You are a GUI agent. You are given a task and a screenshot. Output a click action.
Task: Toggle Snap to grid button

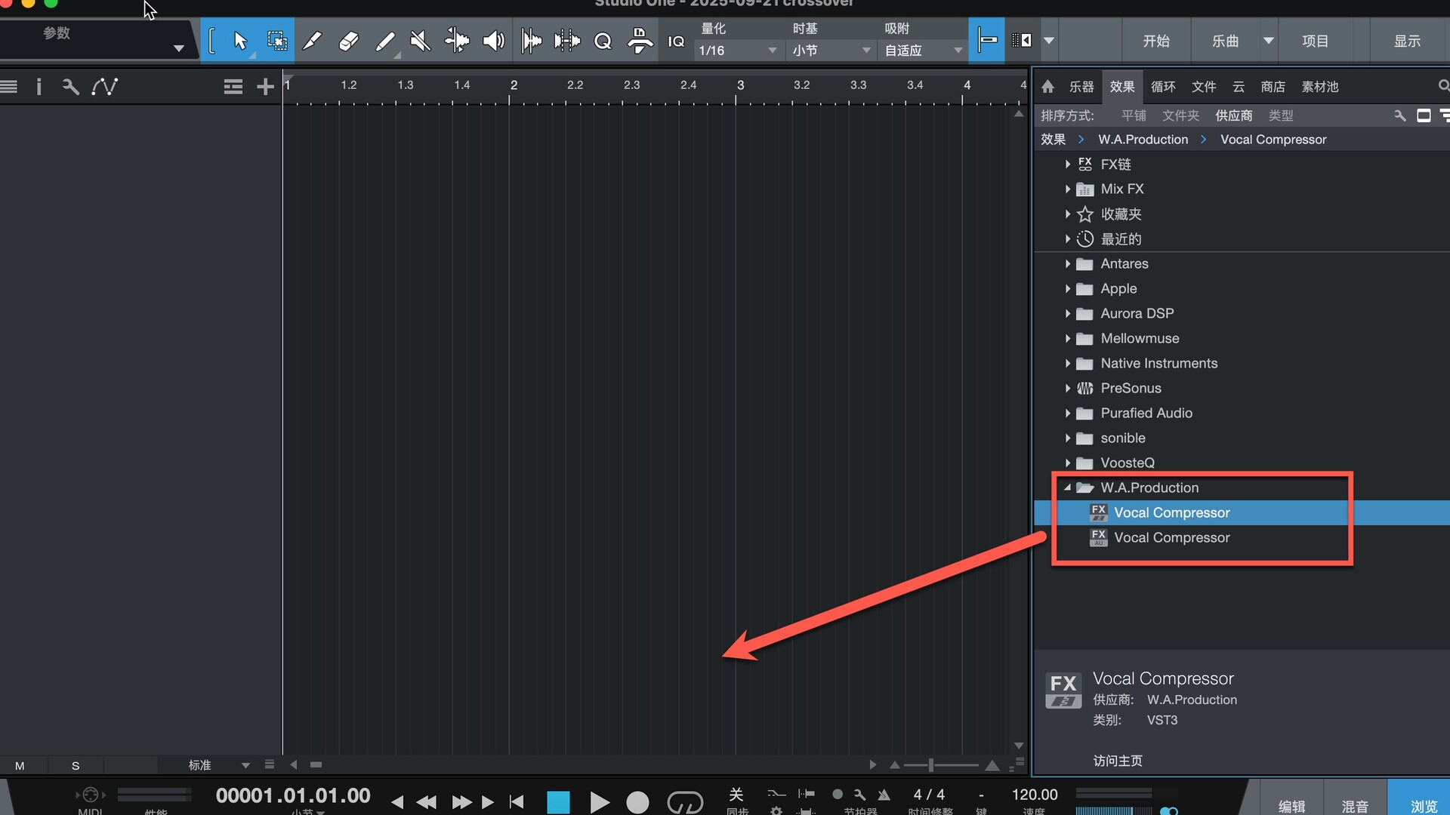tap(986, 41)
